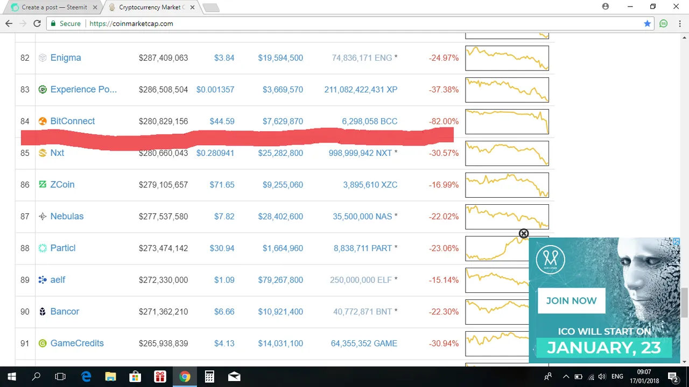Click the Secure padlock site info

click(66, 24)
